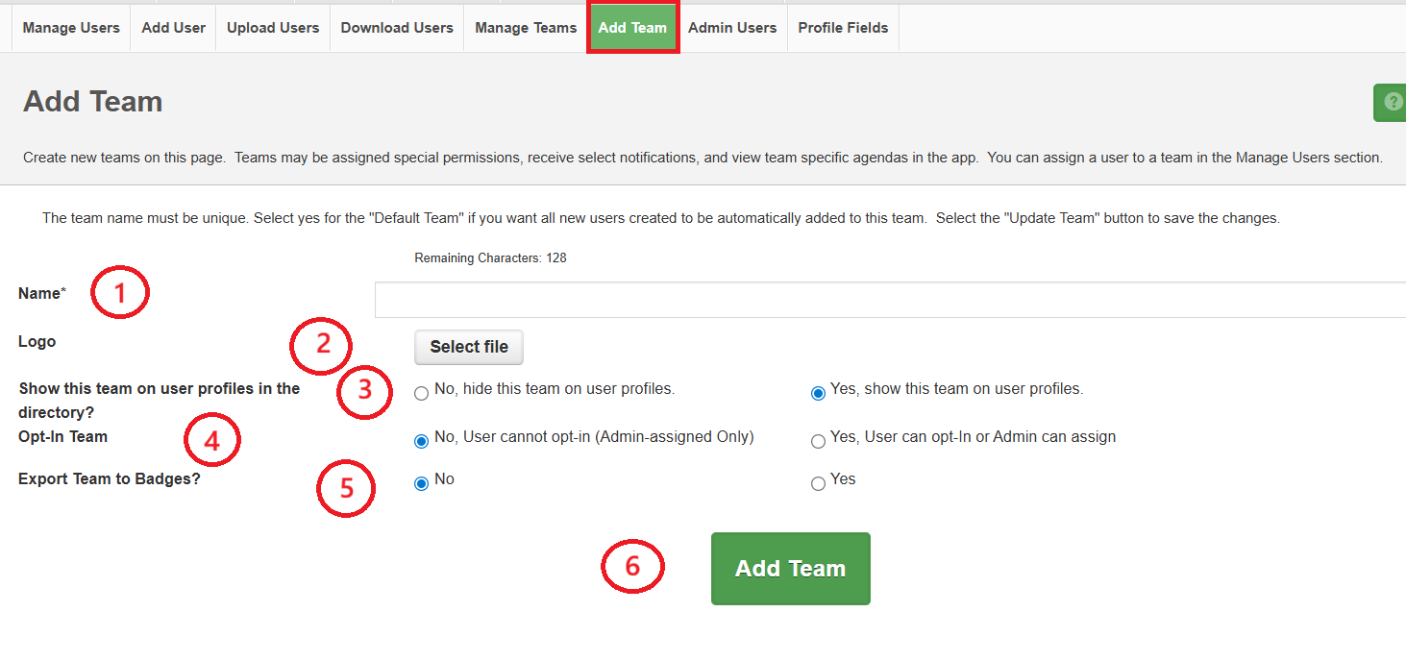Choose "No, hide this team on user profiles"
Viewport: 1406px width, 661px height.
click(x=421, y=393)
